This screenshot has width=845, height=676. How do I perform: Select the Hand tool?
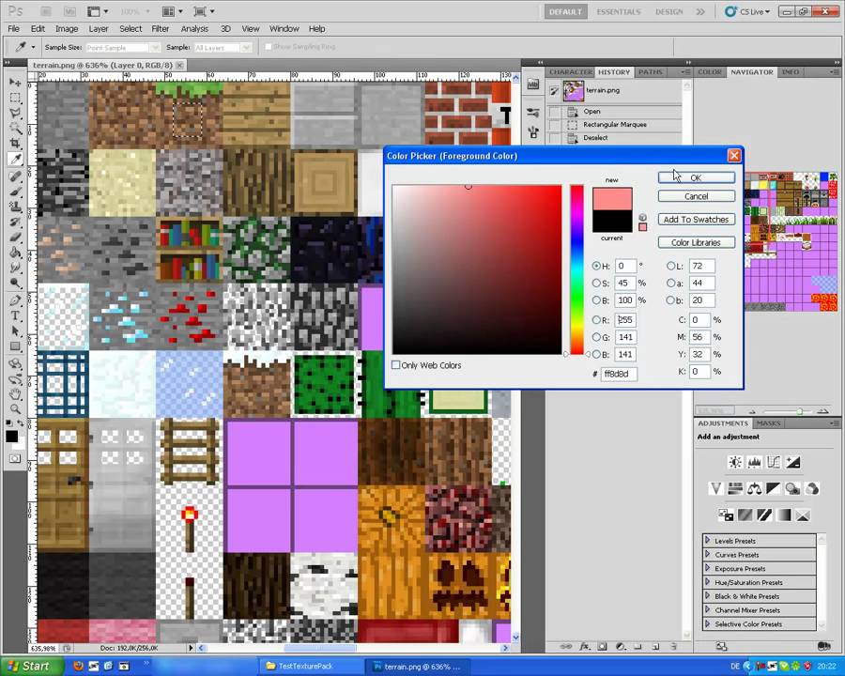pos(15,394)
